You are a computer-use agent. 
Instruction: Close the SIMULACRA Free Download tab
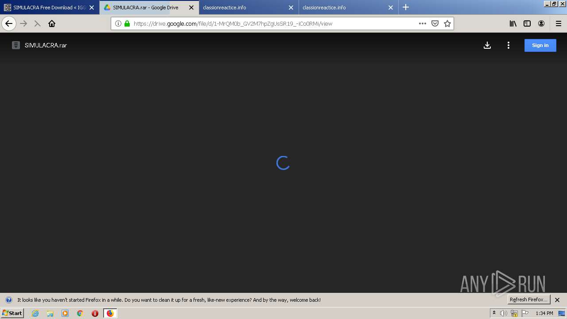pyautogui.click(x=92, y=8)
